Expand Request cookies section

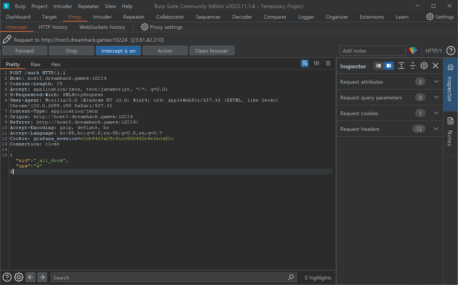pos(436,113)
